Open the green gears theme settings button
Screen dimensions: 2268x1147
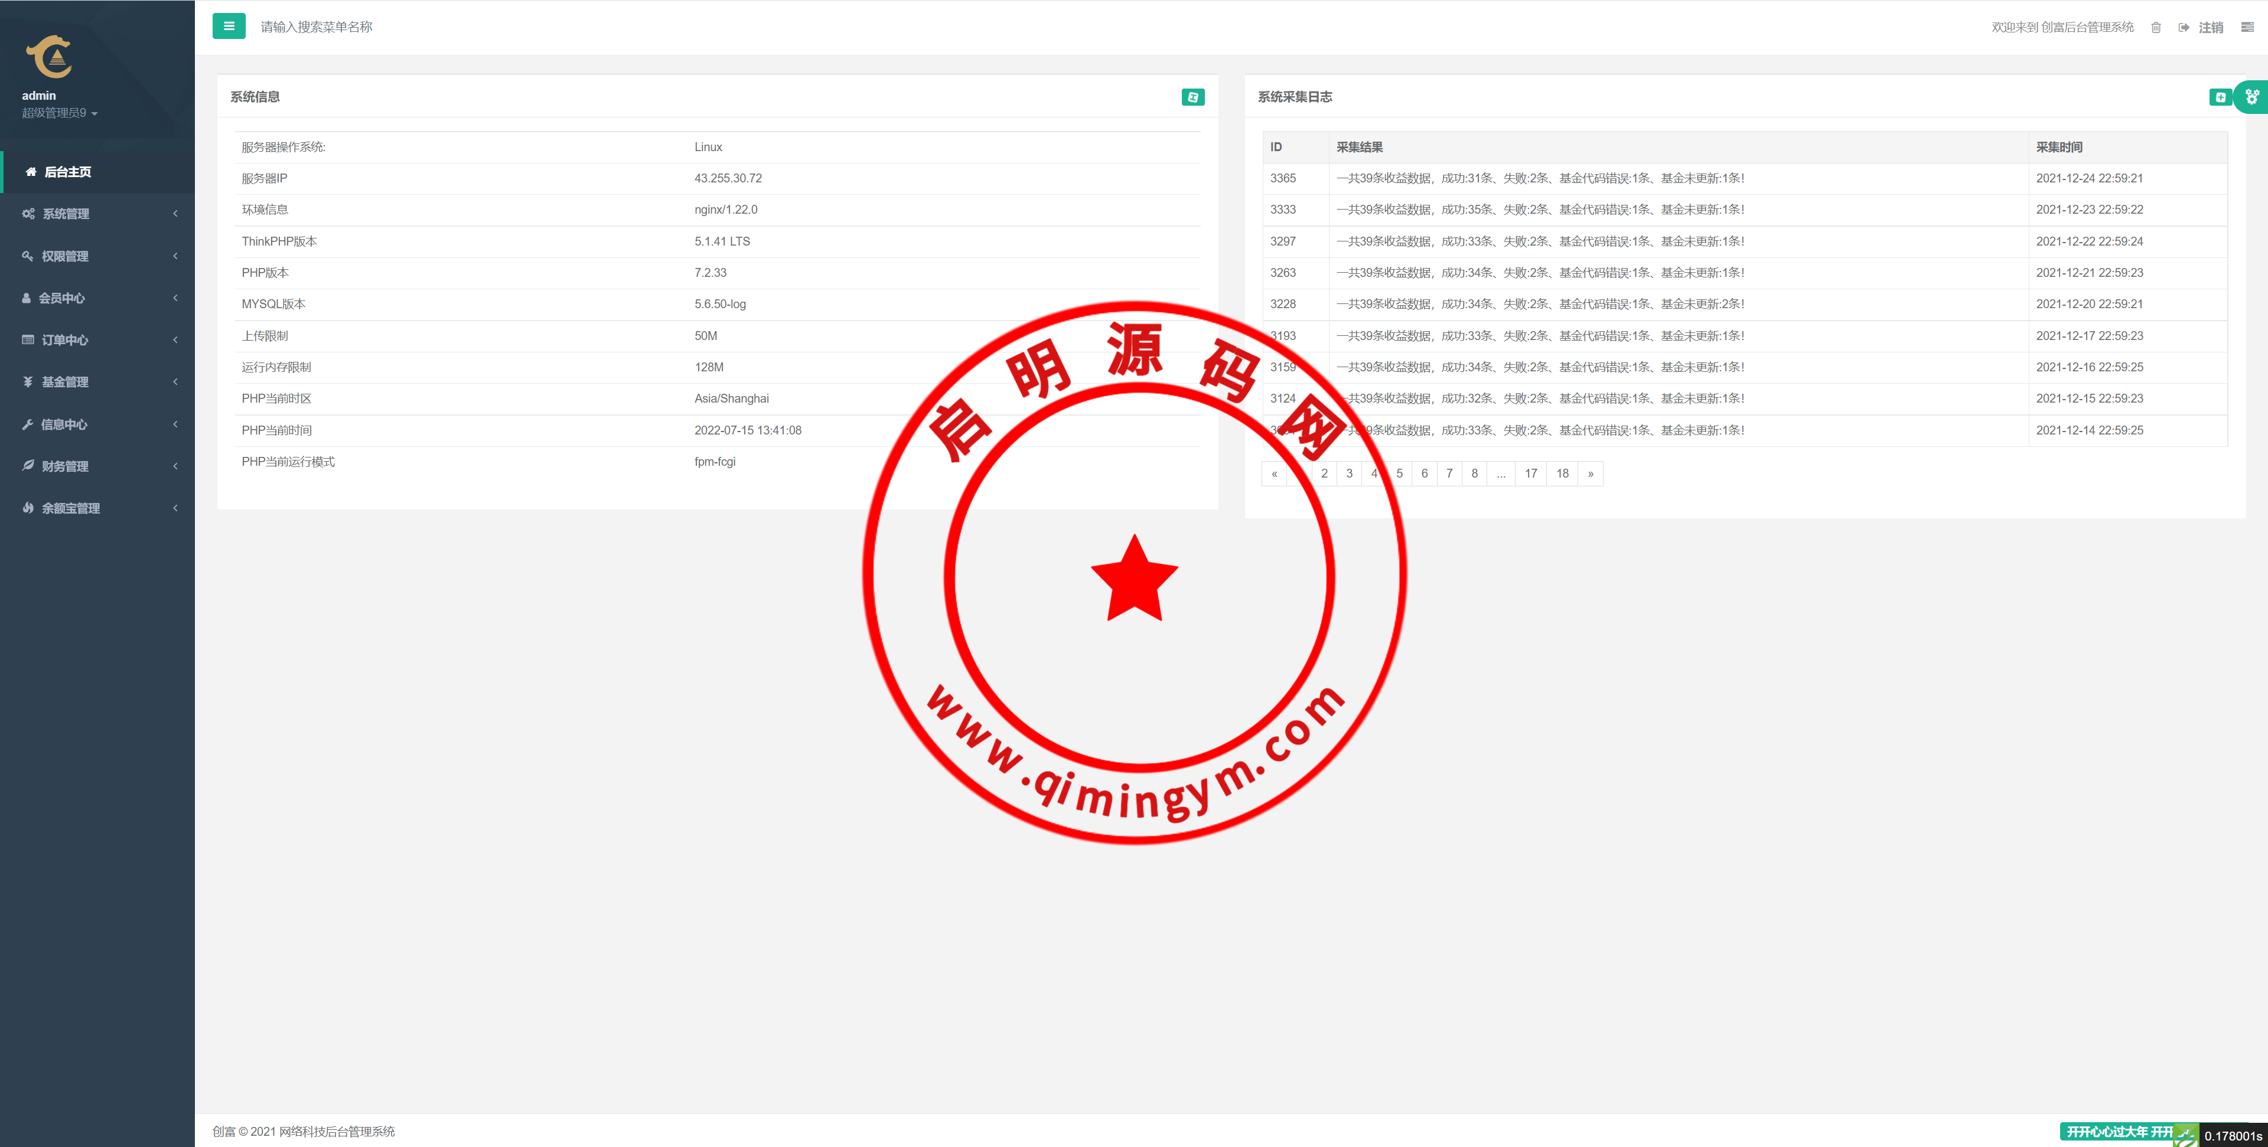tap(2251, 97)
